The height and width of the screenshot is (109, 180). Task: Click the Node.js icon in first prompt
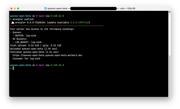[x=52, y=16]
